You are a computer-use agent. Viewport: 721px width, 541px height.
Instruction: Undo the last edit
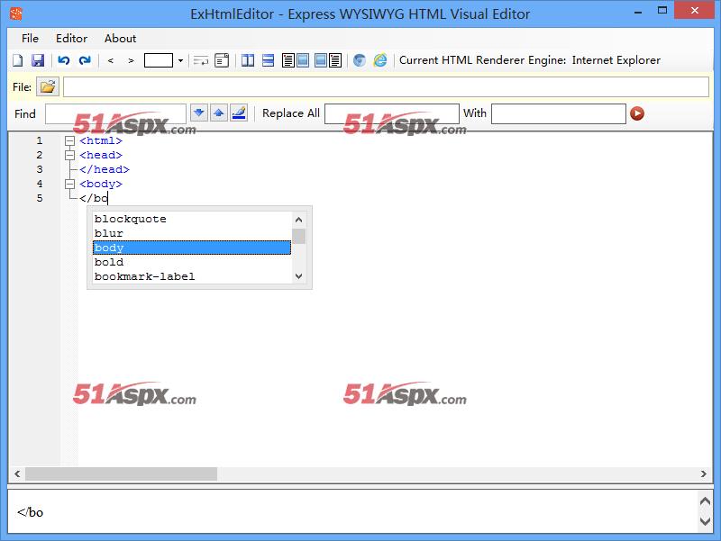pos(63,60)
